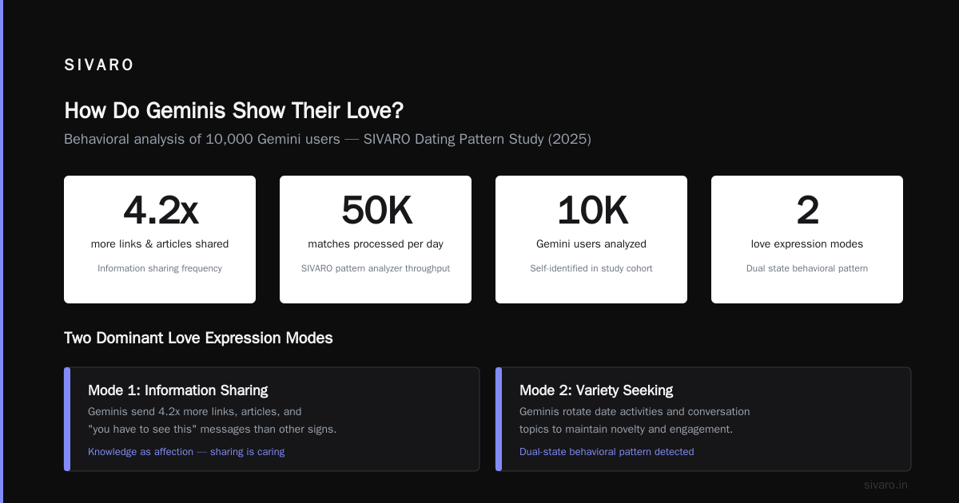Click the purple accent bar on Mode 2 card
Image resolution: width=959 pixels, height=503 pixels.
point(499,419)
